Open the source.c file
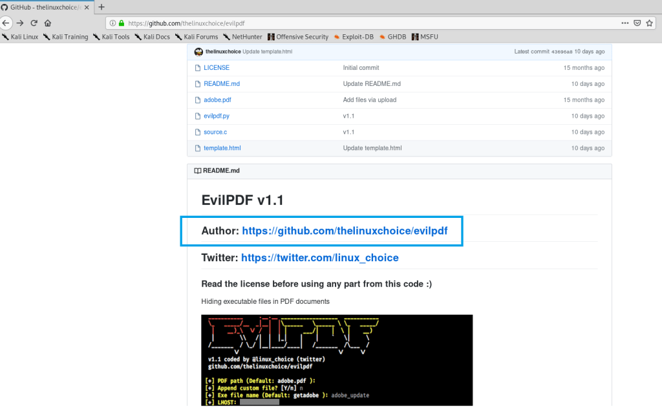 click(215, 132)
